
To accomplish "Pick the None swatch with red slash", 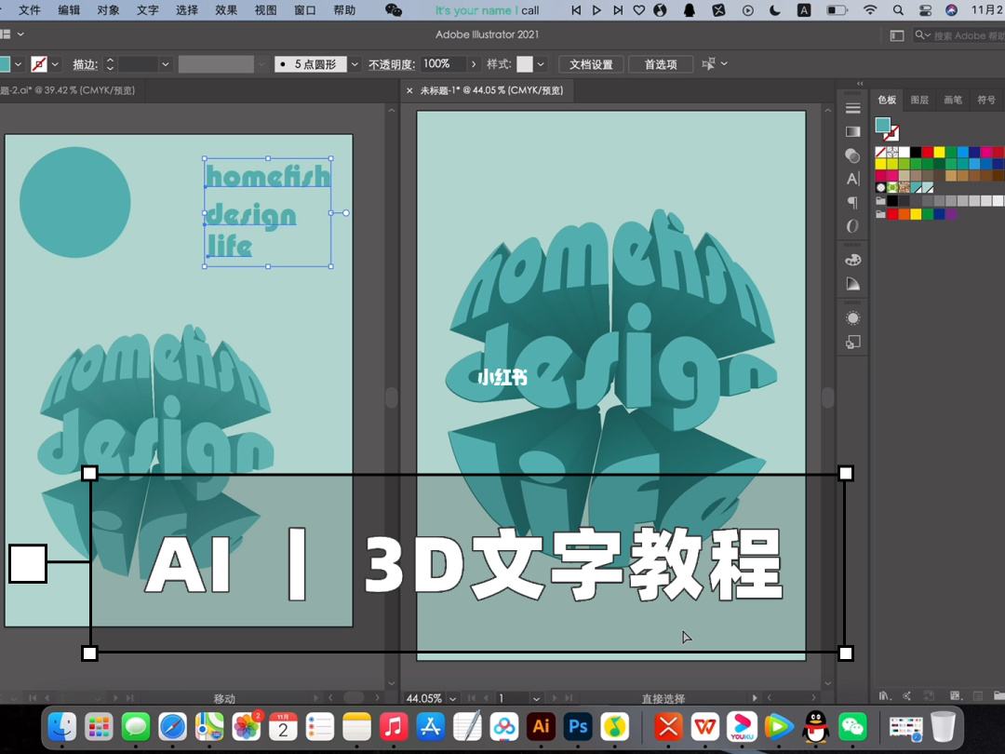I will (880, 152).
